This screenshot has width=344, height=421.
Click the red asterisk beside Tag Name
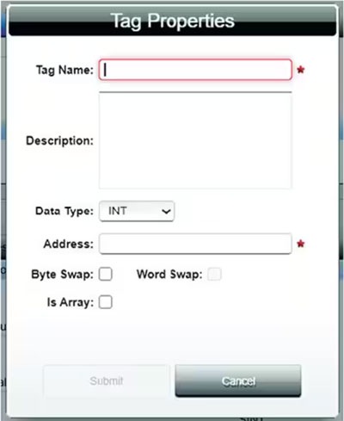(301, 70)
